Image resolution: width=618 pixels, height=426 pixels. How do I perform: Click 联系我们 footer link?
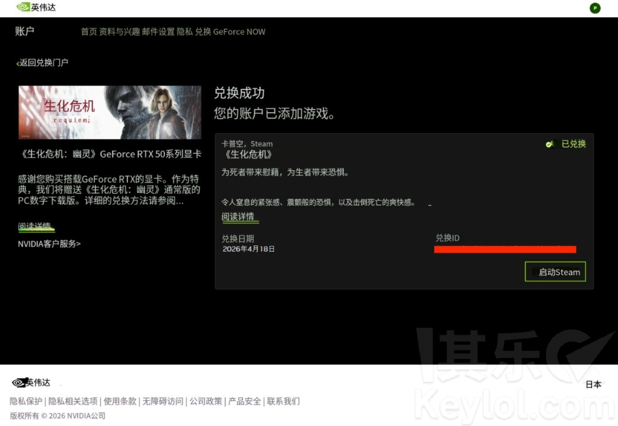[x=283, y=401]
